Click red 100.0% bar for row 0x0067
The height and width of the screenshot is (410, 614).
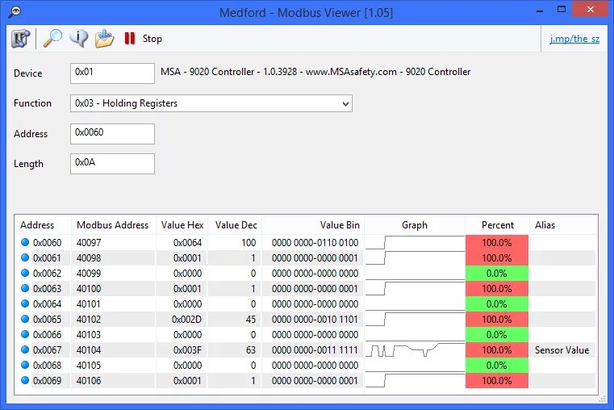pos(497,350)
